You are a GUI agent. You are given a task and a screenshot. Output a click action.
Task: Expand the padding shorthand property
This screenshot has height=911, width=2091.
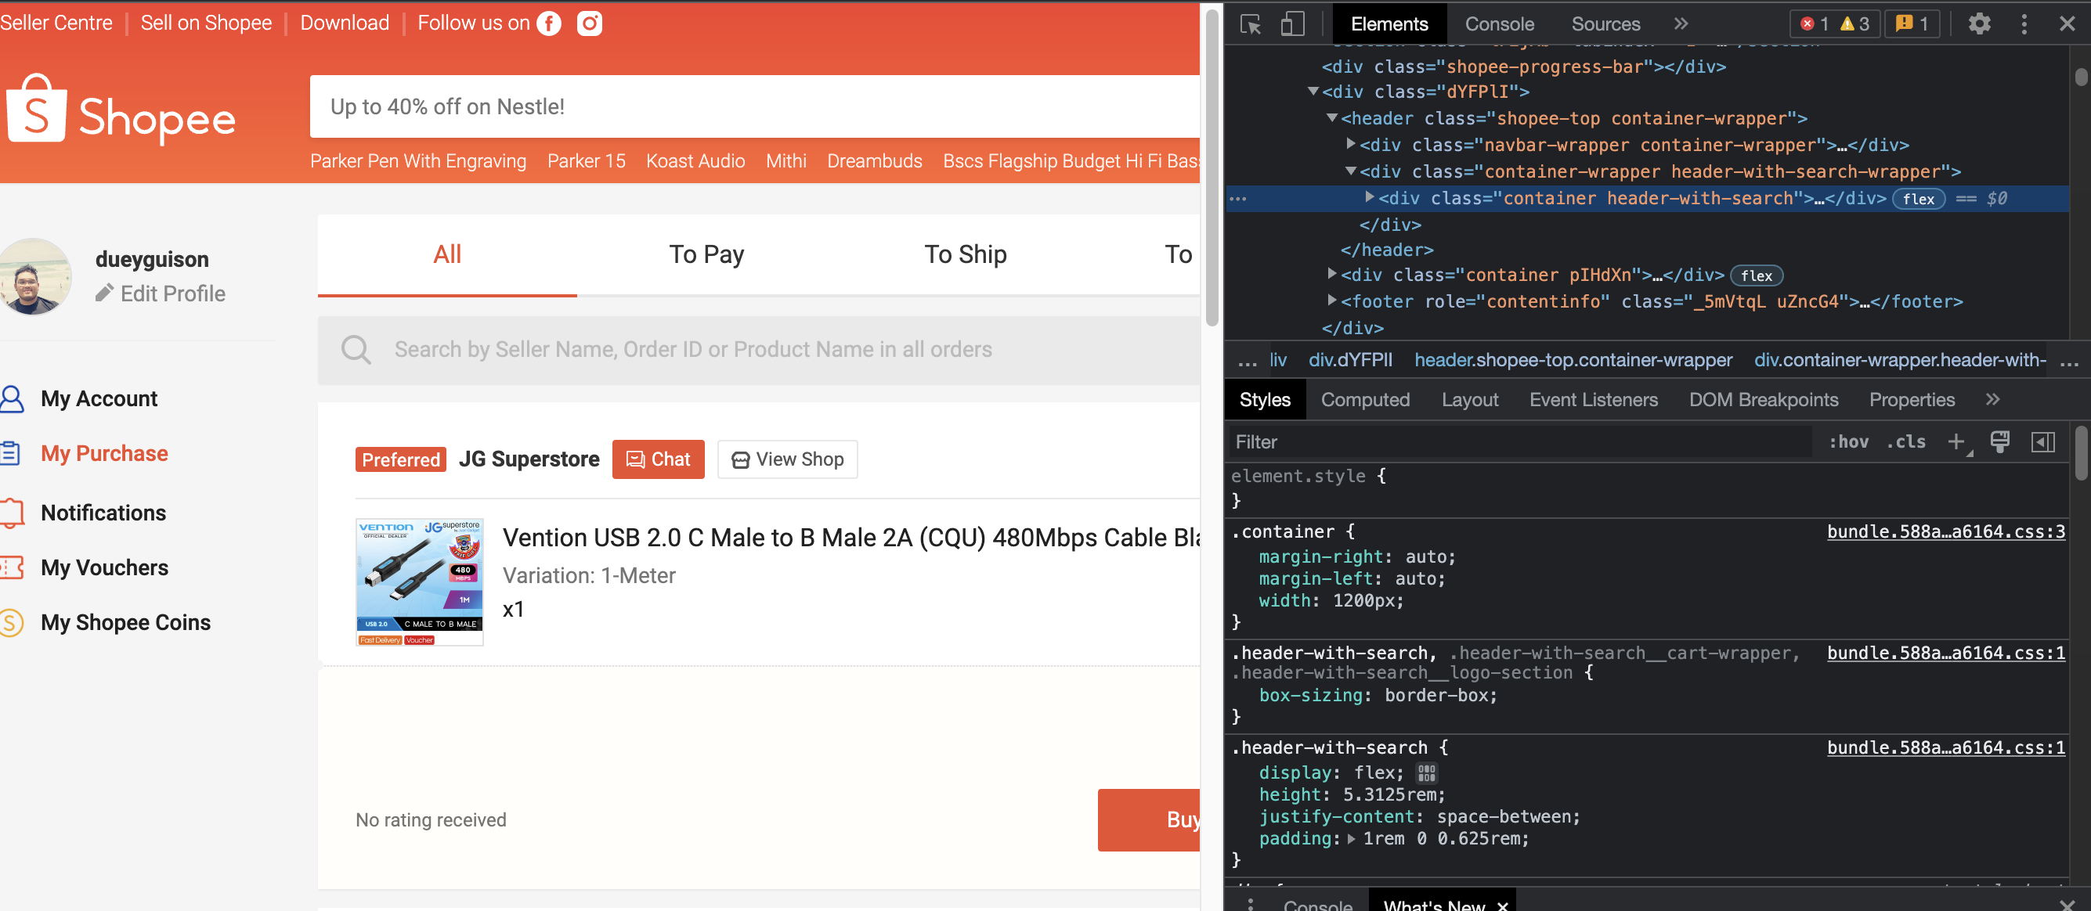[1352, 838]
